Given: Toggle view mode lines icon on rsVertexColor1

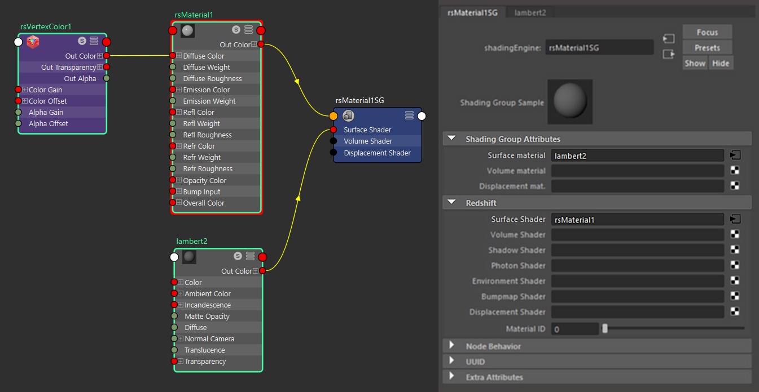Looking at the screenshot, I should (x=94, y=41).
